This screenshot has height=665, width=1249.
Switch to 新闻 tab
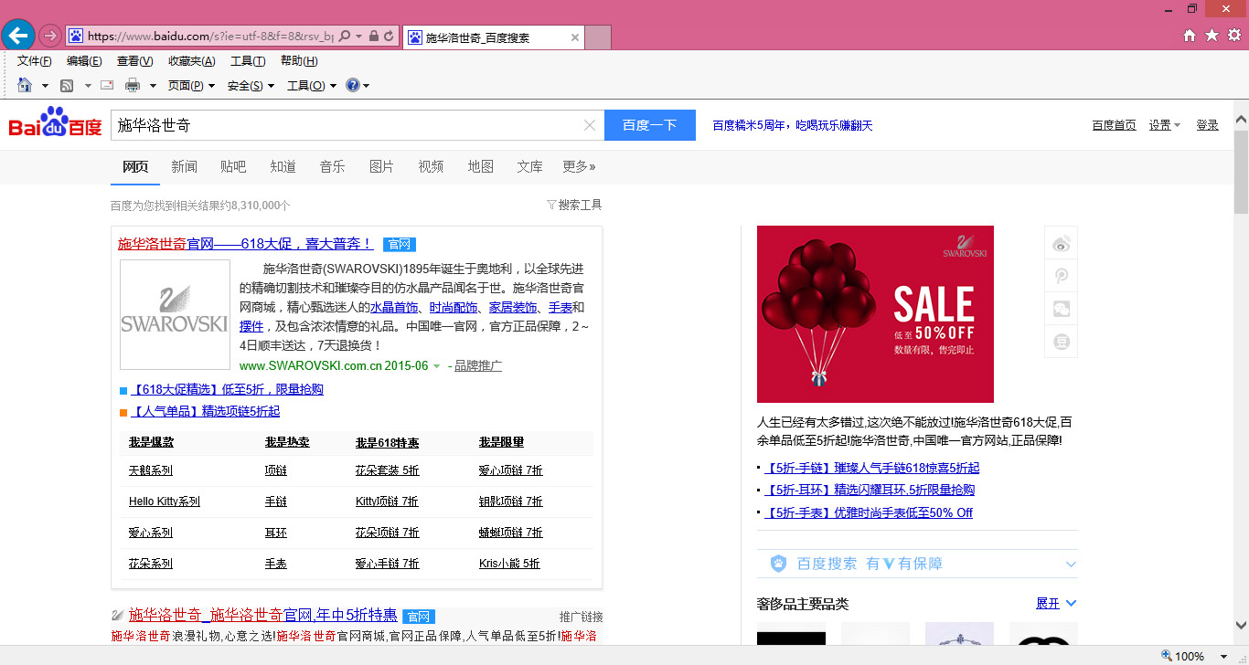(x=184, y=166)
